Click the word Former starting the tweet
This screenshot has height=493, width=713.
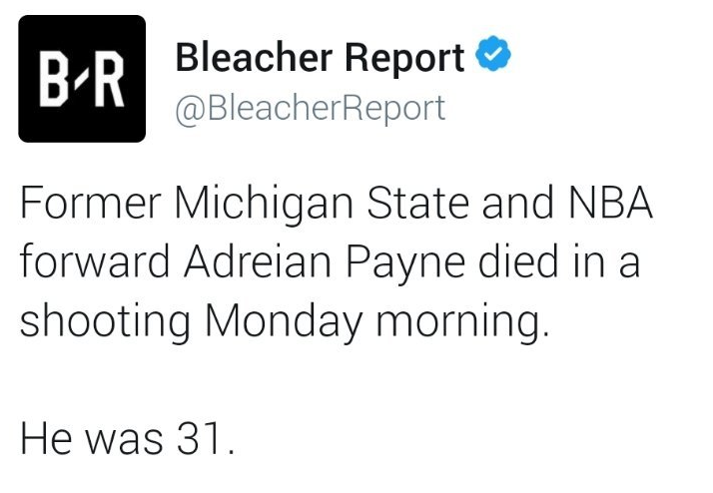(91, 203)
